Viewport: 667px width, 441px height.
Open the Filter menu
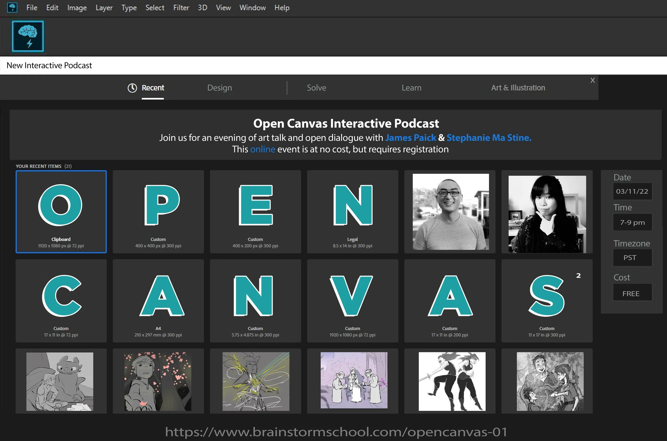pos(181,8)
